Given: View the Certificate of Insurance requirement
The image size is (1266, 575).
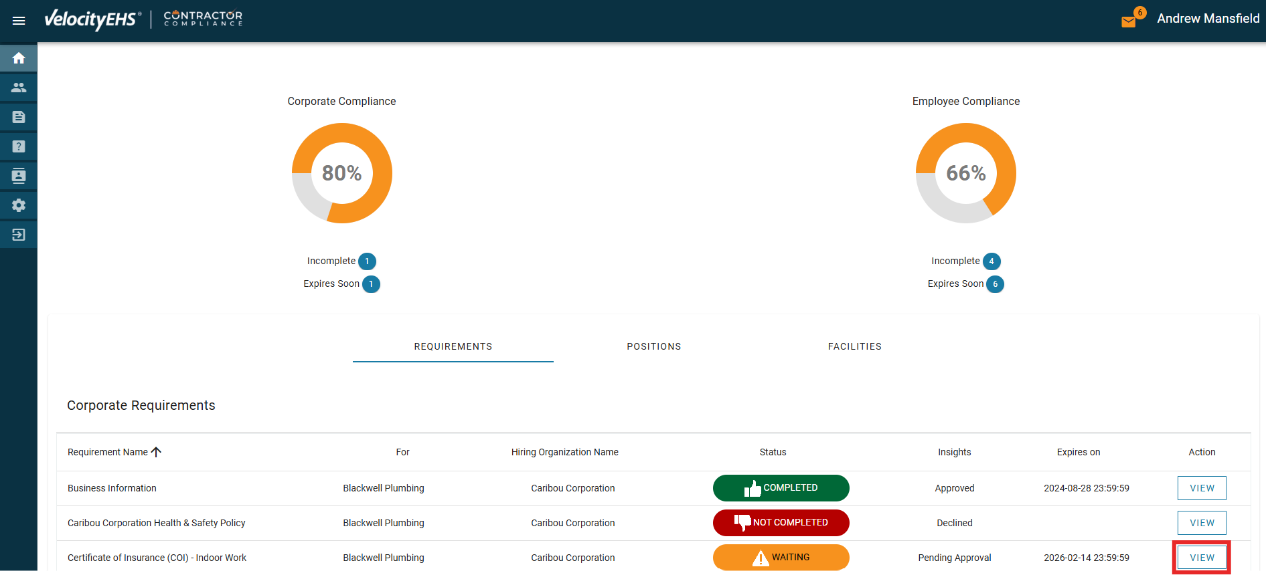Looking at the screenshot, I should 1201,558.
